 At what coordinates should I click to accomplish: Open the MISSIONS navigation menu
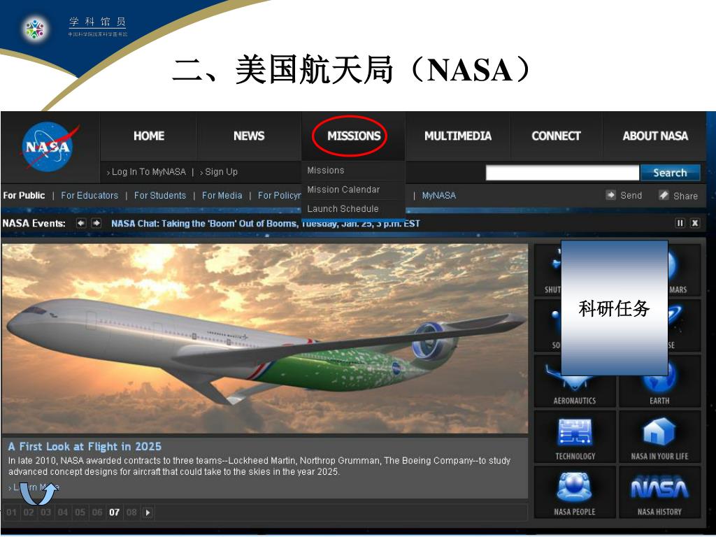(x=353, y=136)
